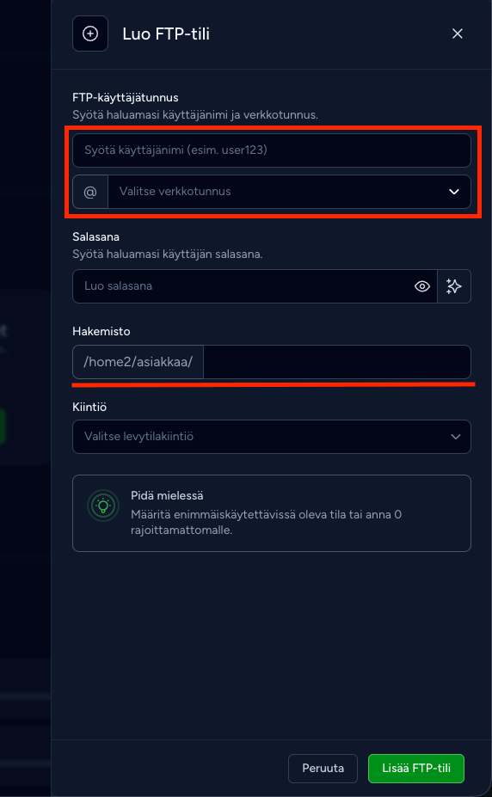Click the lightbulb icon in the tip box

tap(104, 506)
